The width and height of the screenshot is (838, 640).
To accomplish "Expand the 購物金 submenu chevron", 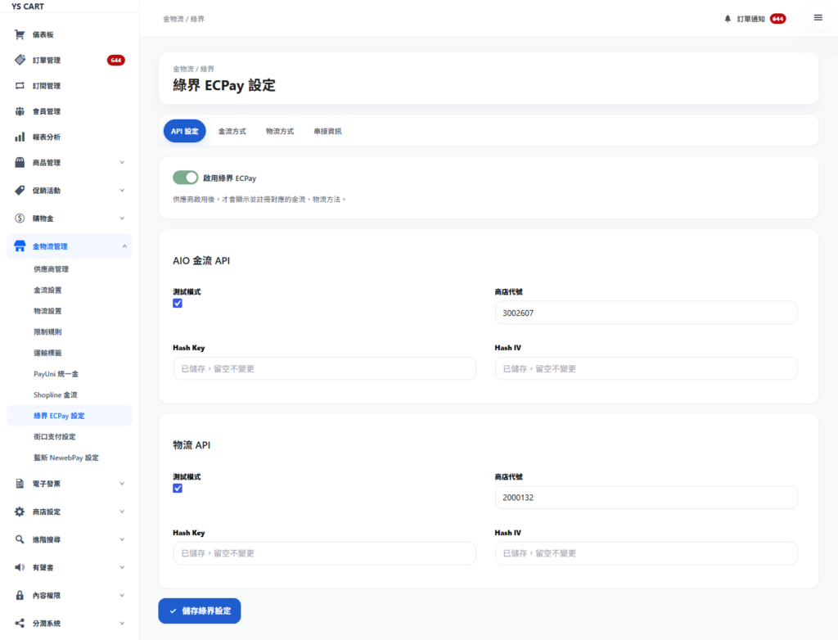I will click(122, 219).
